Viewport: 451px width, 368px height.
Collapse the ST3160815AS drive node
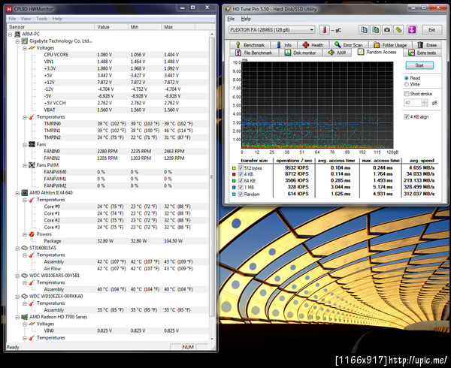(17, 248)
